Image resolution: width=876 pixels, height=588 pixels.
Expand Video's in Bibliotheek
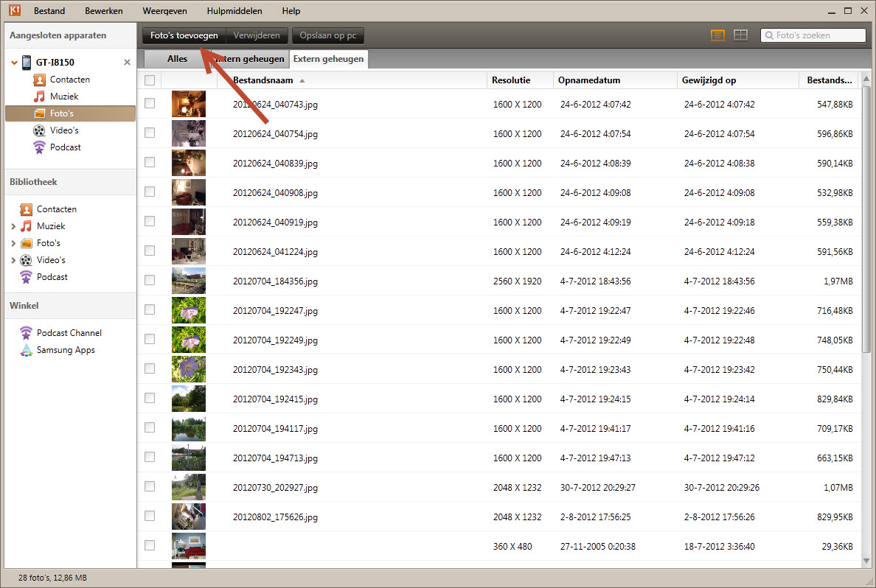pos(14,260)
